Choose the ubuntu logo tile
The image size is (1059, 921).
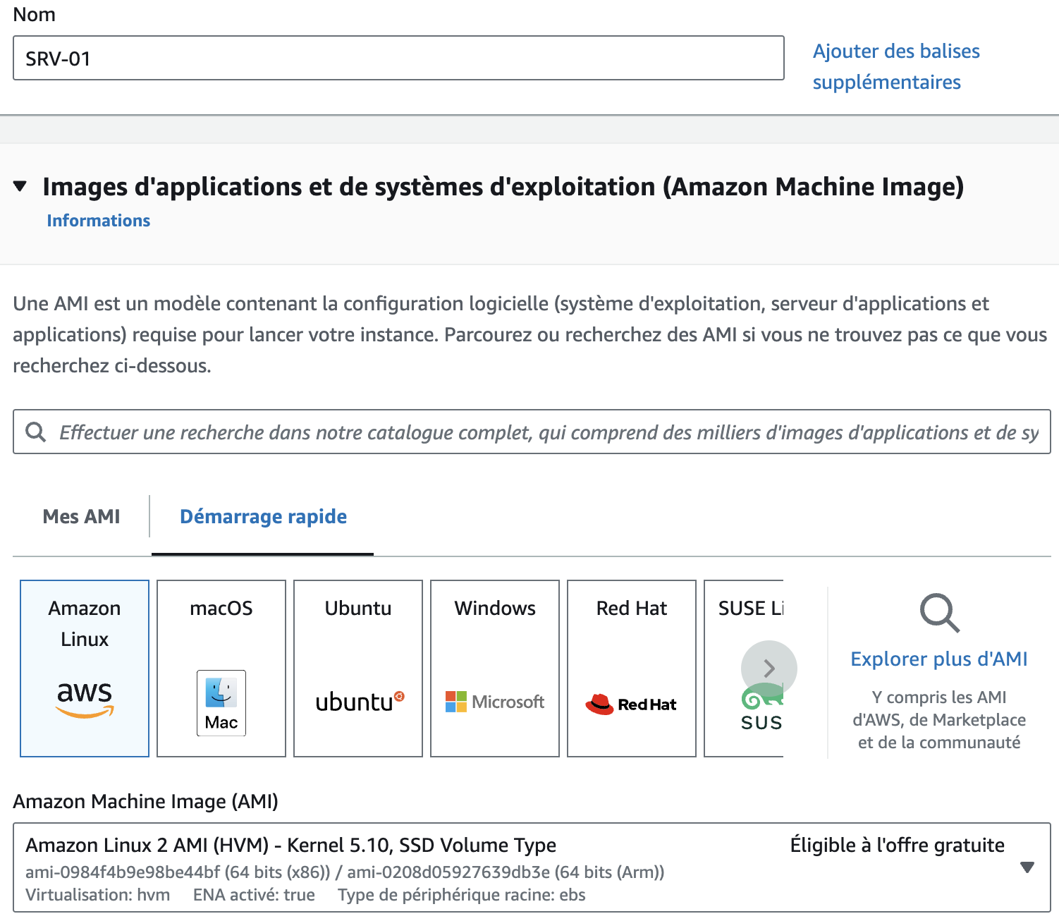pyautogui.click(x=359, y=702)
